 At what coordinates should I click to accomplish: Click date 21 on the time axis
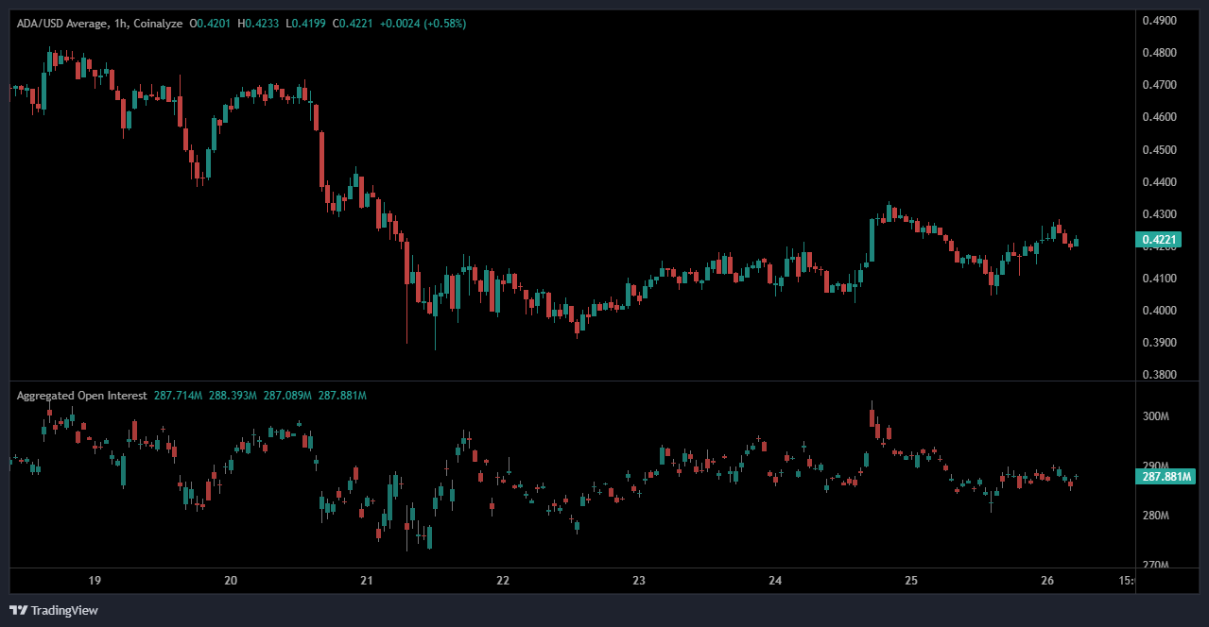click(367, 580)
